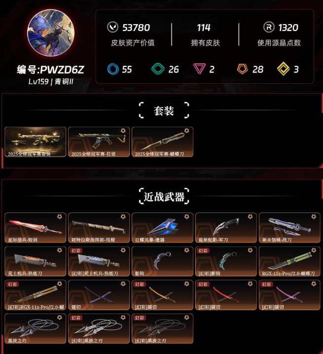Open the 2025全球冠军赛-蝴蝶刀 skin card
Viewport: 323px width, 354px height.
coord(162,142)
